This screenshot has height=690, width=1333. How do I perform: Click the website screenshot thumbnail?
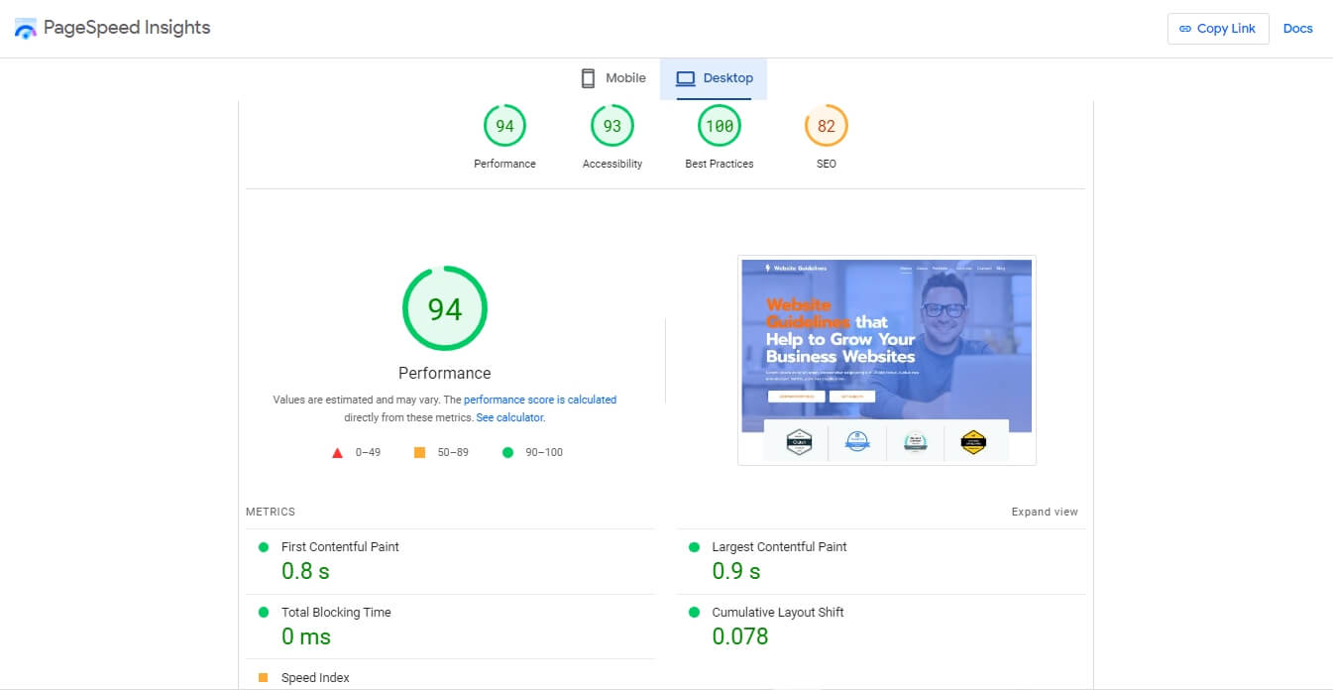[886, 360]
